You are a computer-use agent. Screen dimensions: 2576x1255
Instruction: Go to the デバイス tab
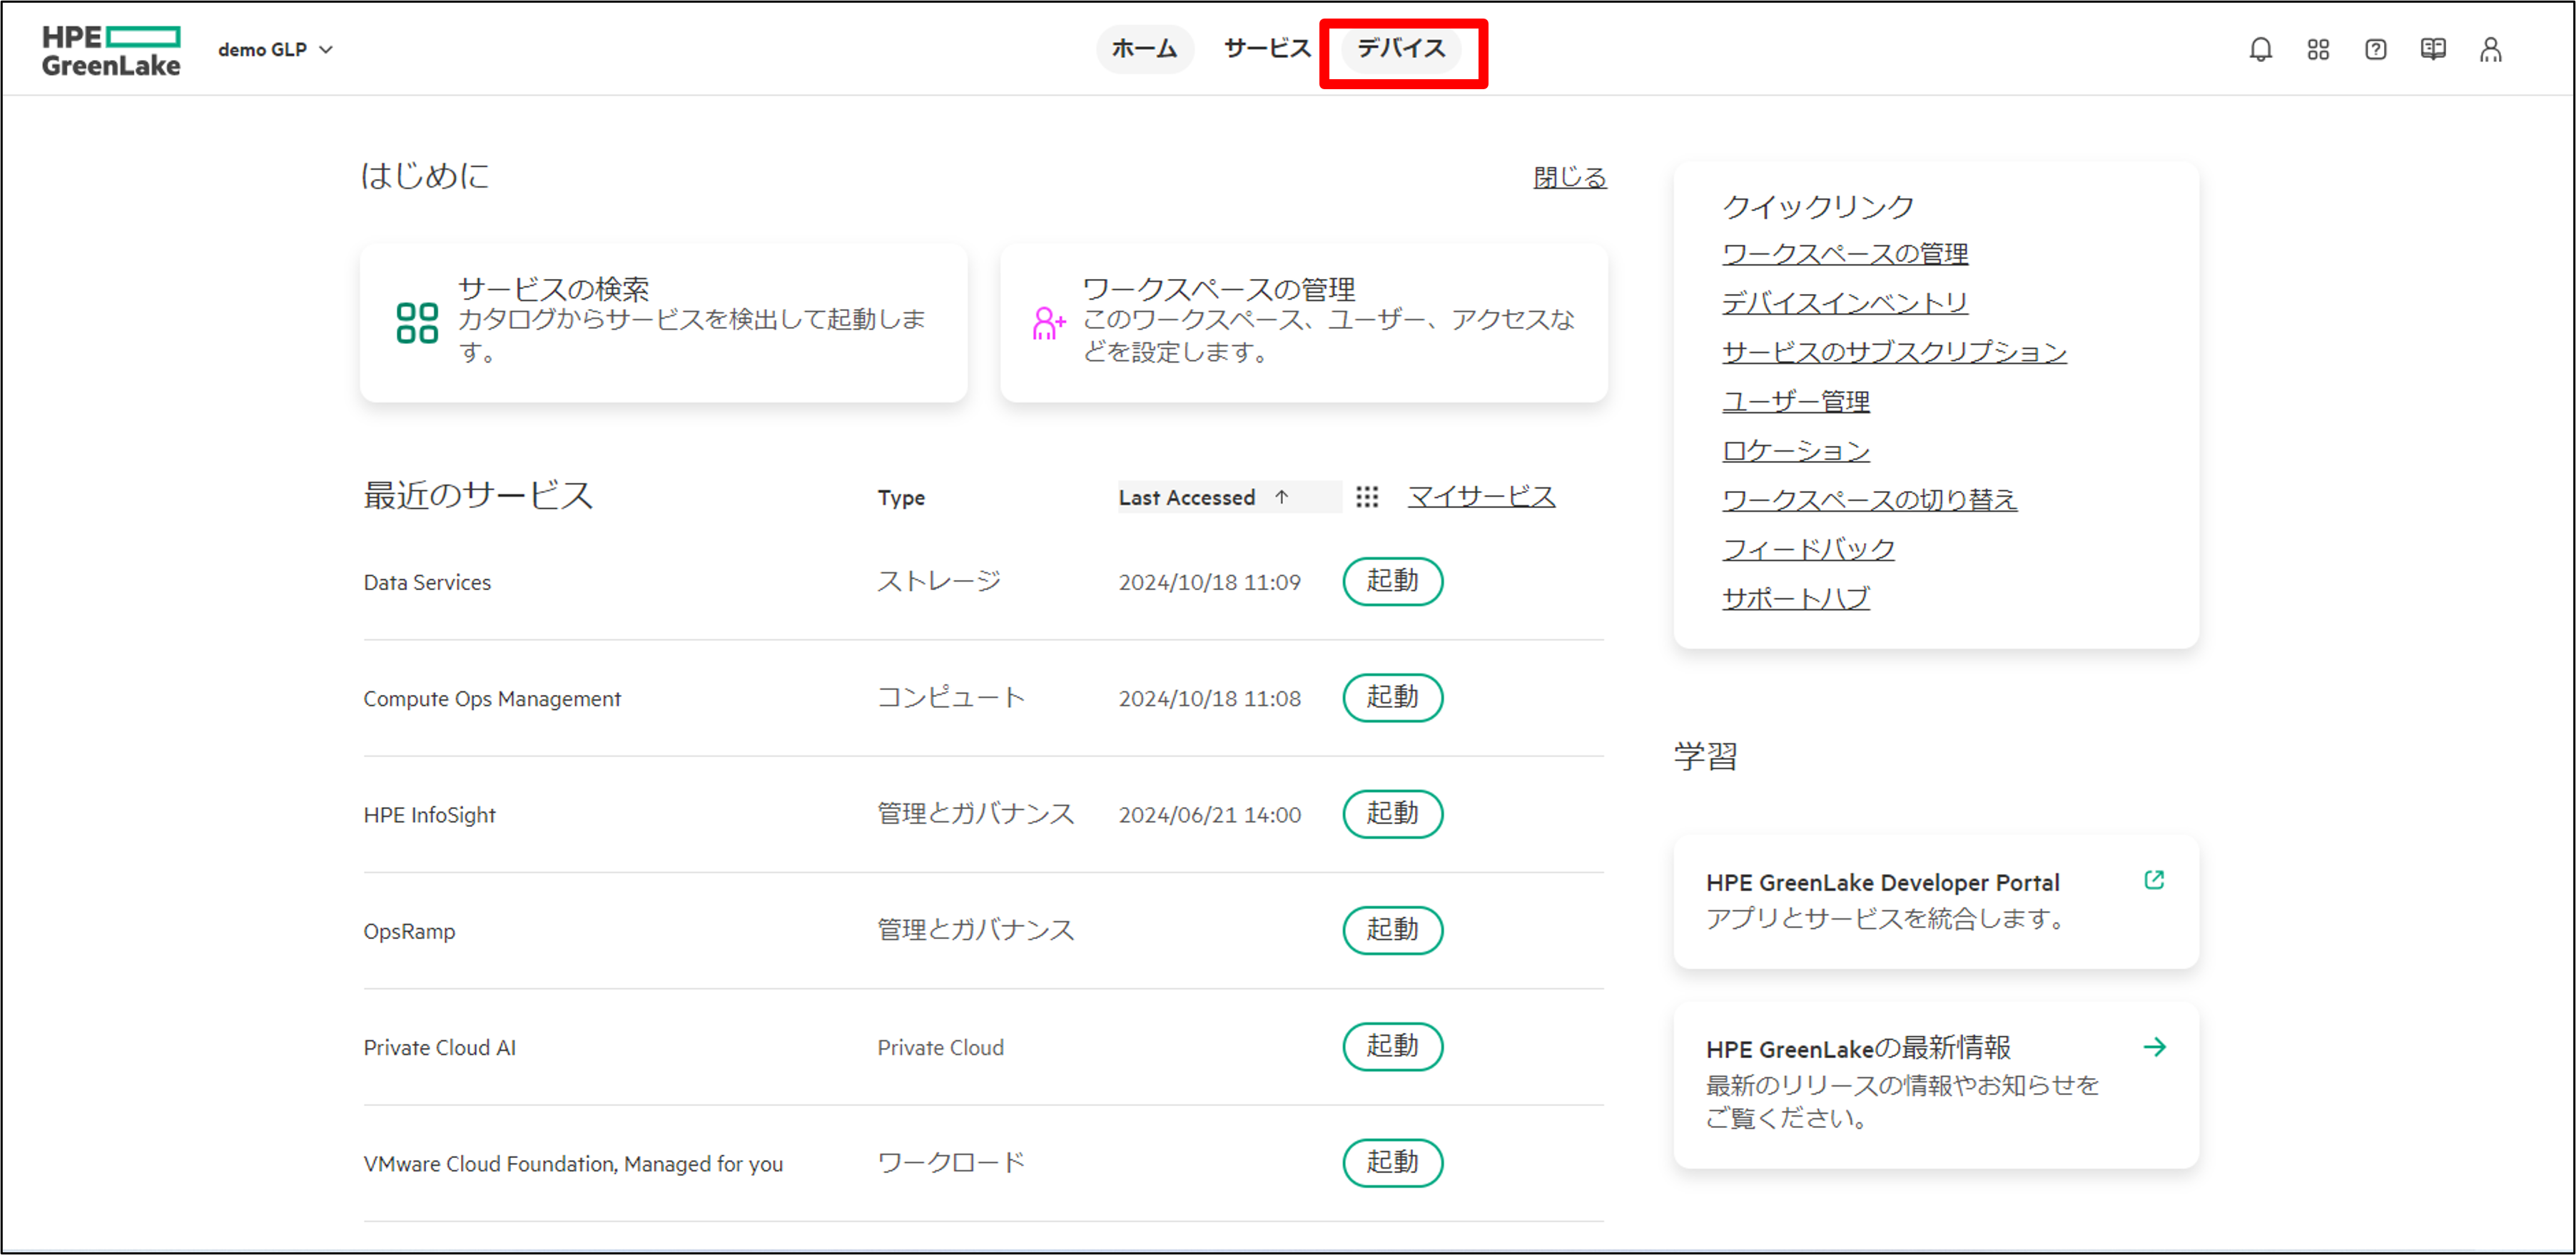pos(1401,48)
